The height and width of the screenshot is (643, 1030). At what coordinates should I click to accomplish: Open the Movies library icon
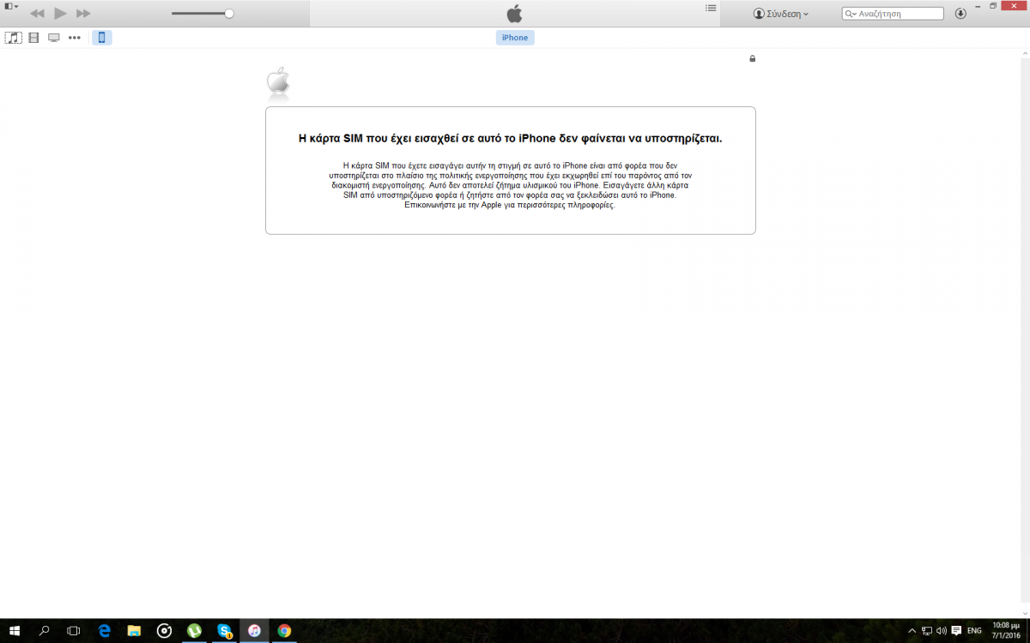click(33, 38)
